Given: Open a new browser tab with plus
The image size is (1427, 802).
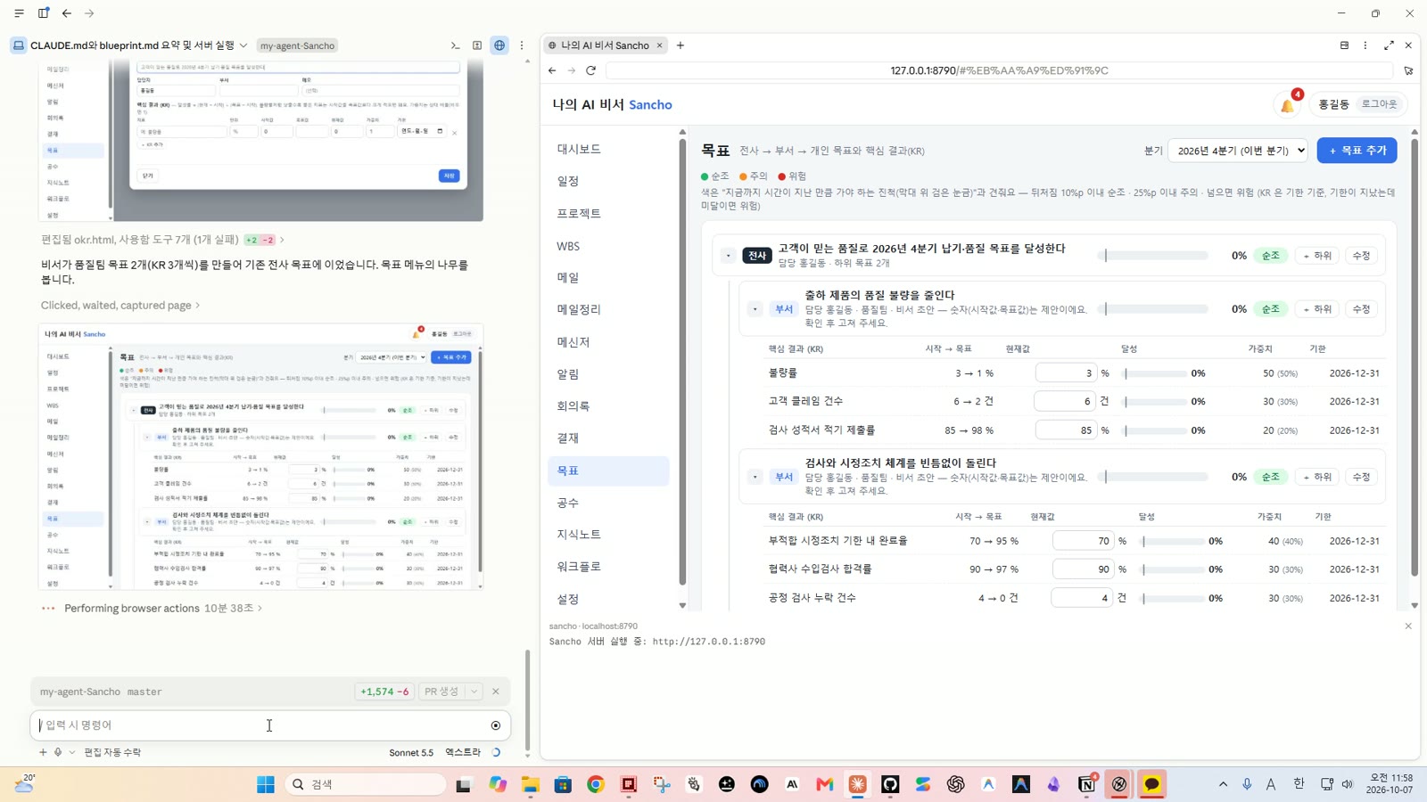Looking at the screenshot, I should tap(681, 45).
